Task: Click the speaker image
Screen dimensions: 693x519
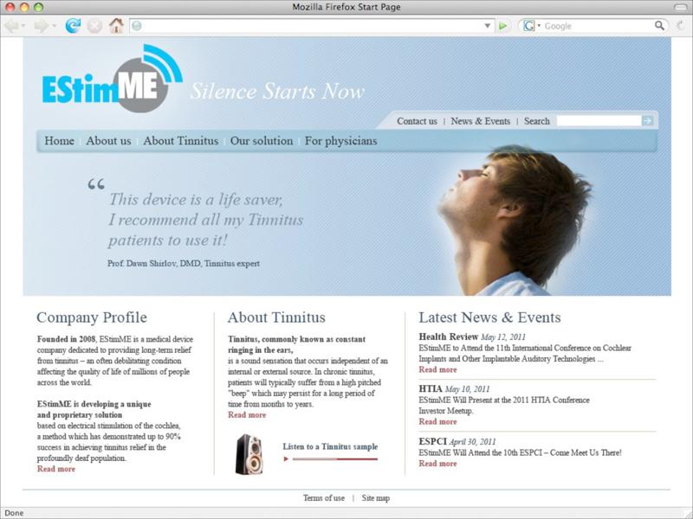Action: pyautogui.click(x=249, y=455)
